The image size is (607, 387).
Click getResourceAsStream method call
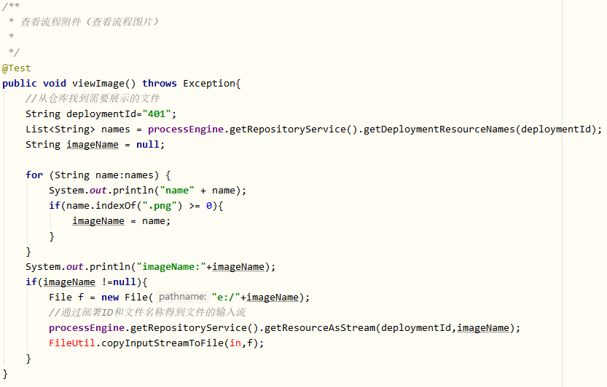tap(320, 328)
